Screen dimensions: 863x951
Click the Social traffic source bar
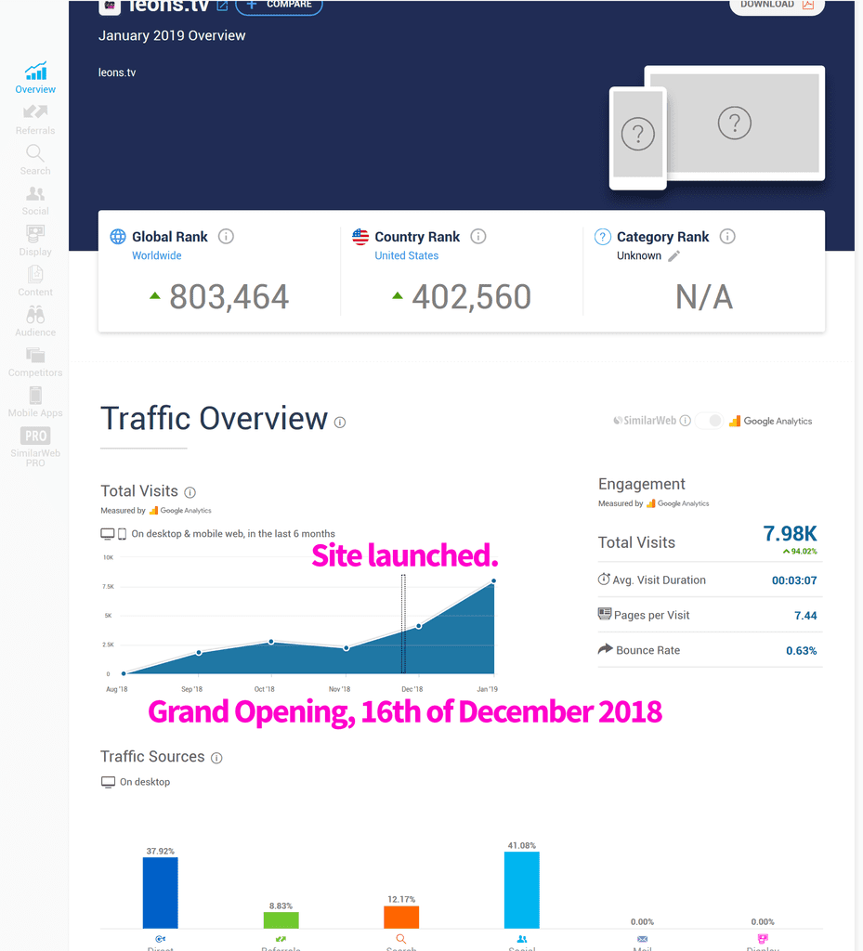(521, 890)
